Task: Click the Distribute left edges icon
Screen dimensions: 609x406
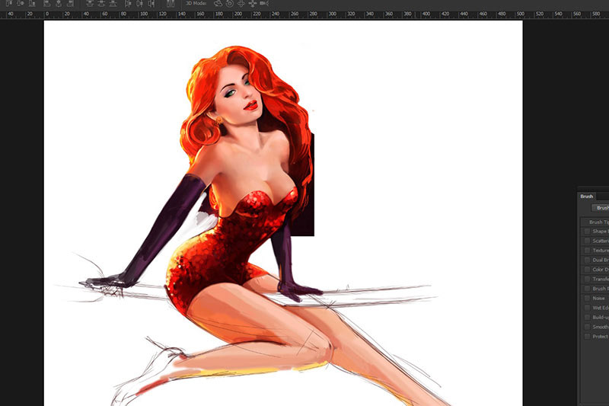Action: click(x=128, y=4)
